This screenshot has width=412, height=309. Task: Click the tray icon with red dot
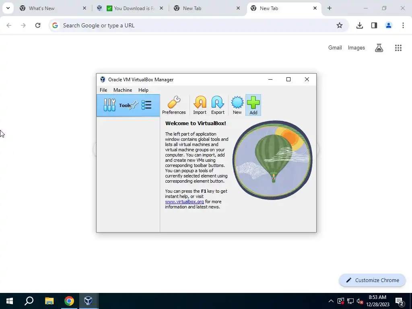(x=340, y=301)
